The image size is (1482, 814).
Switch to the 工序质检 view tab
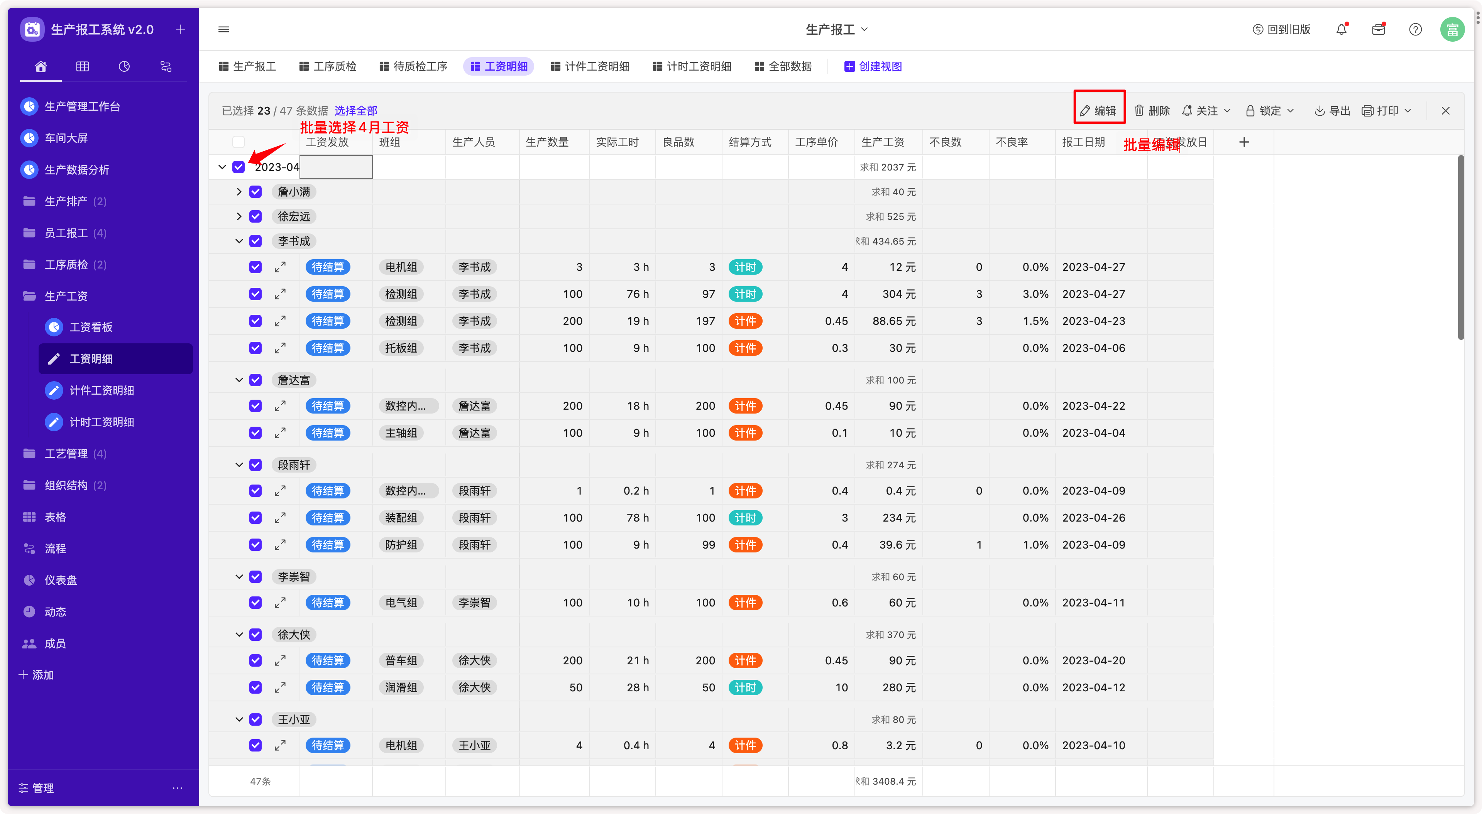328,66
